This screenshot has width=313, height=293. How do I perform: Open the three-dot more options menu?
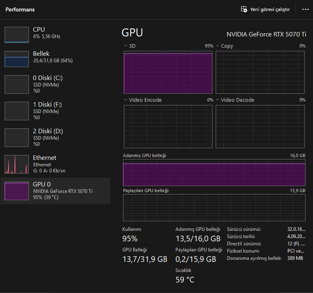[x=305, y=10]
